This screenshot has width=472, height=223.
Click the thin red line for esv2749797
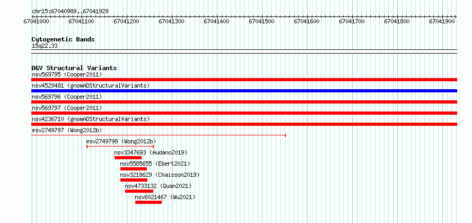(x=159, y=135)
